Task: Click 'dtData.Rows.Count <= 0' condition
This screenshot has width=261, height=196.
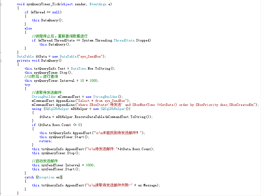Action: tap(60, 125)
